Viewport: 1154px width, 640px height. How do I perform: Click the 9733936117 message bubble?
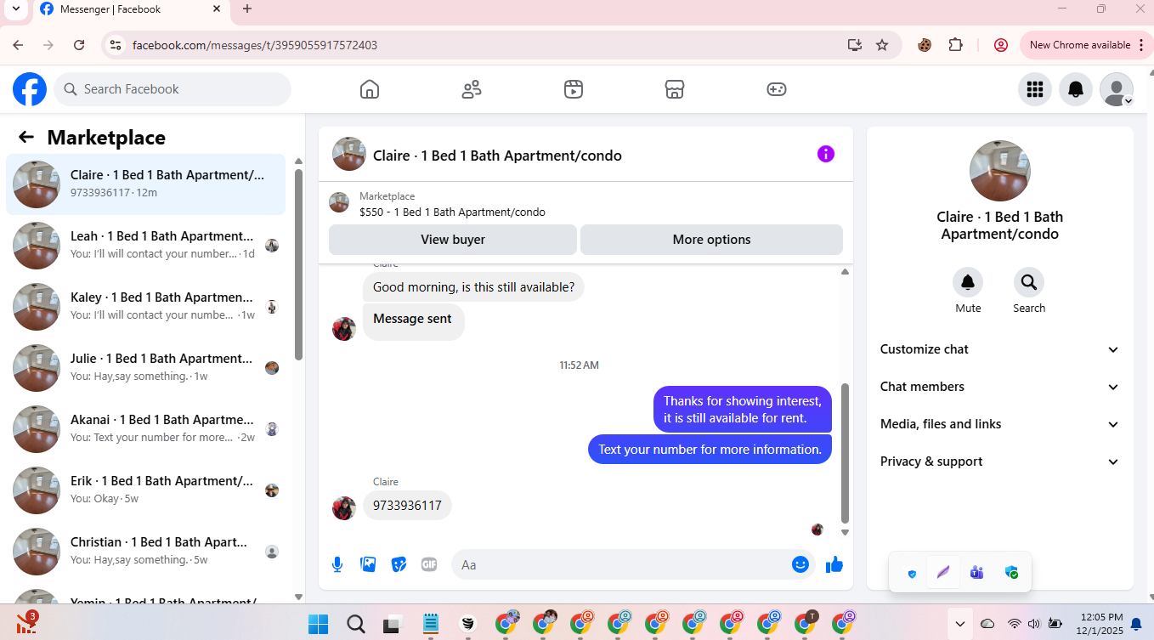pyautogui.click(x=408, y=506)
